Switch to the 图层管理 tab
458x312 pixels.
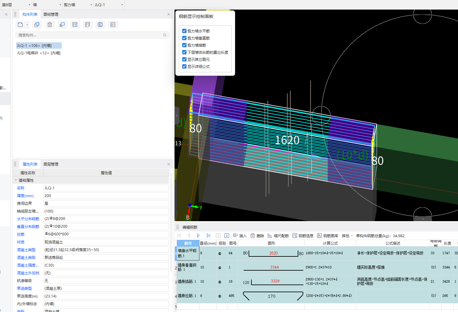51,164
